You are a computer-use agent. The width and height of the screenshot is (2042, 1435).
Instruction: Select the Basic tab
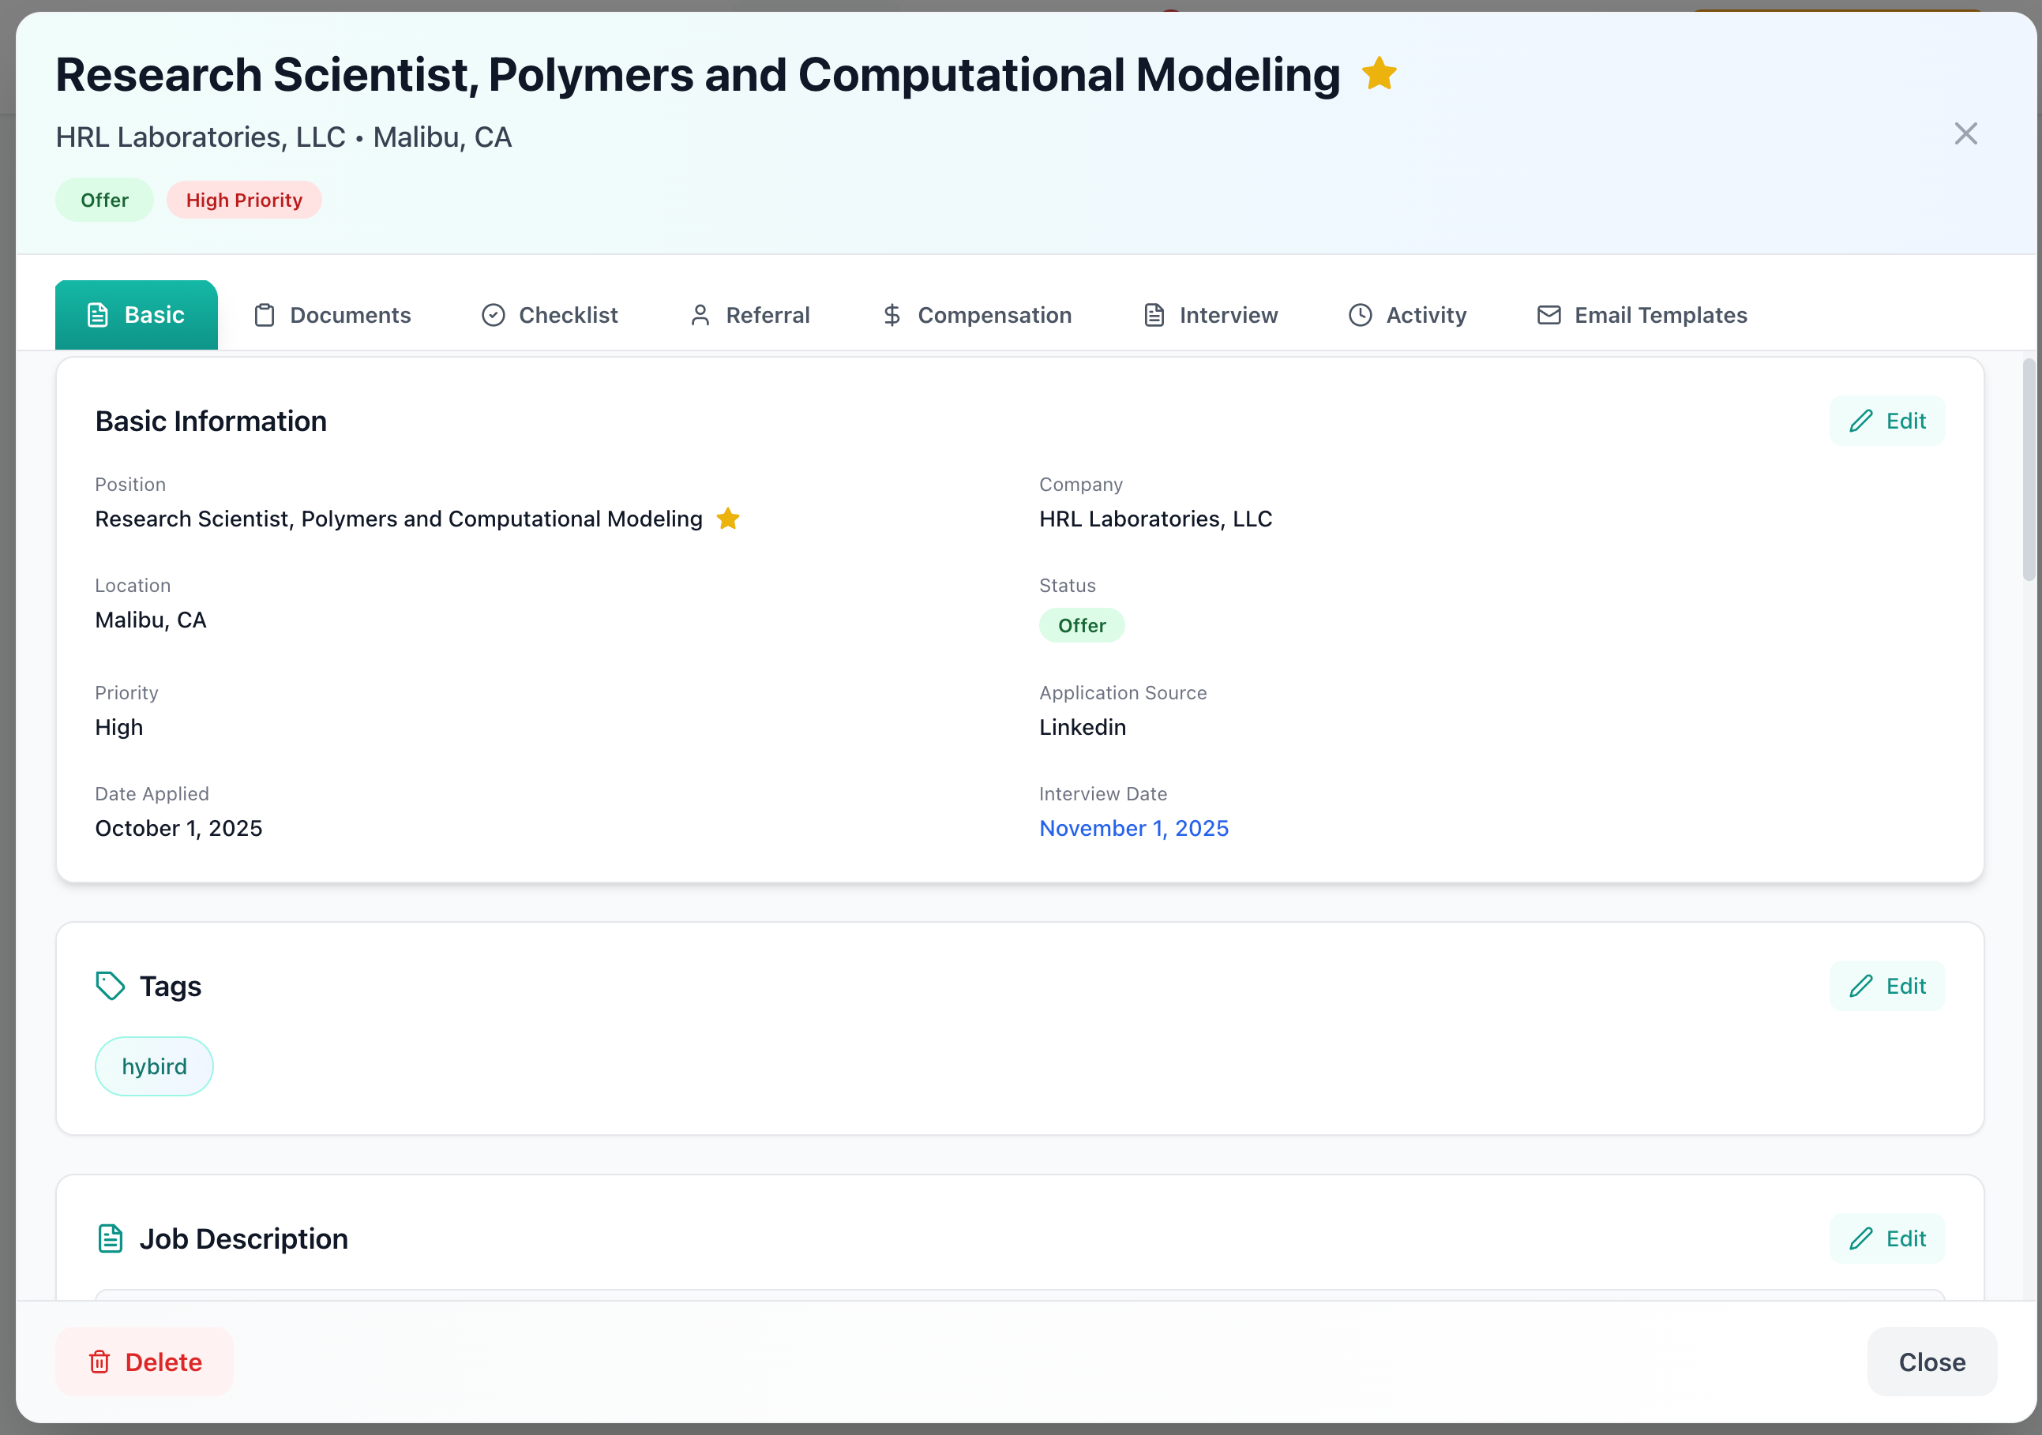pyautogui.click(x=136, y=316)
